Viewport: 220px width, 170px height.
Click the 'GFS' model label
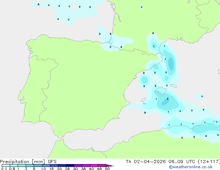(x=52, y=162)
